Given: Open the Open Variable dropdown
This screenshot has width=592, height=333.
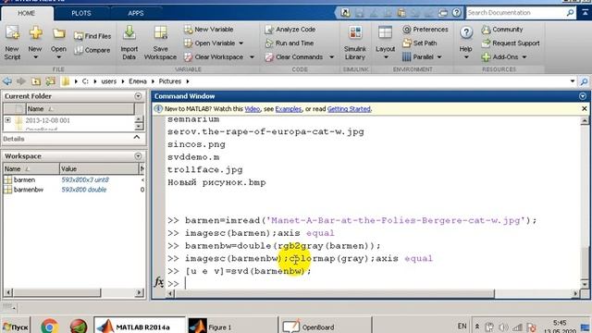Looking at the screenshot, I should (240, 43).
